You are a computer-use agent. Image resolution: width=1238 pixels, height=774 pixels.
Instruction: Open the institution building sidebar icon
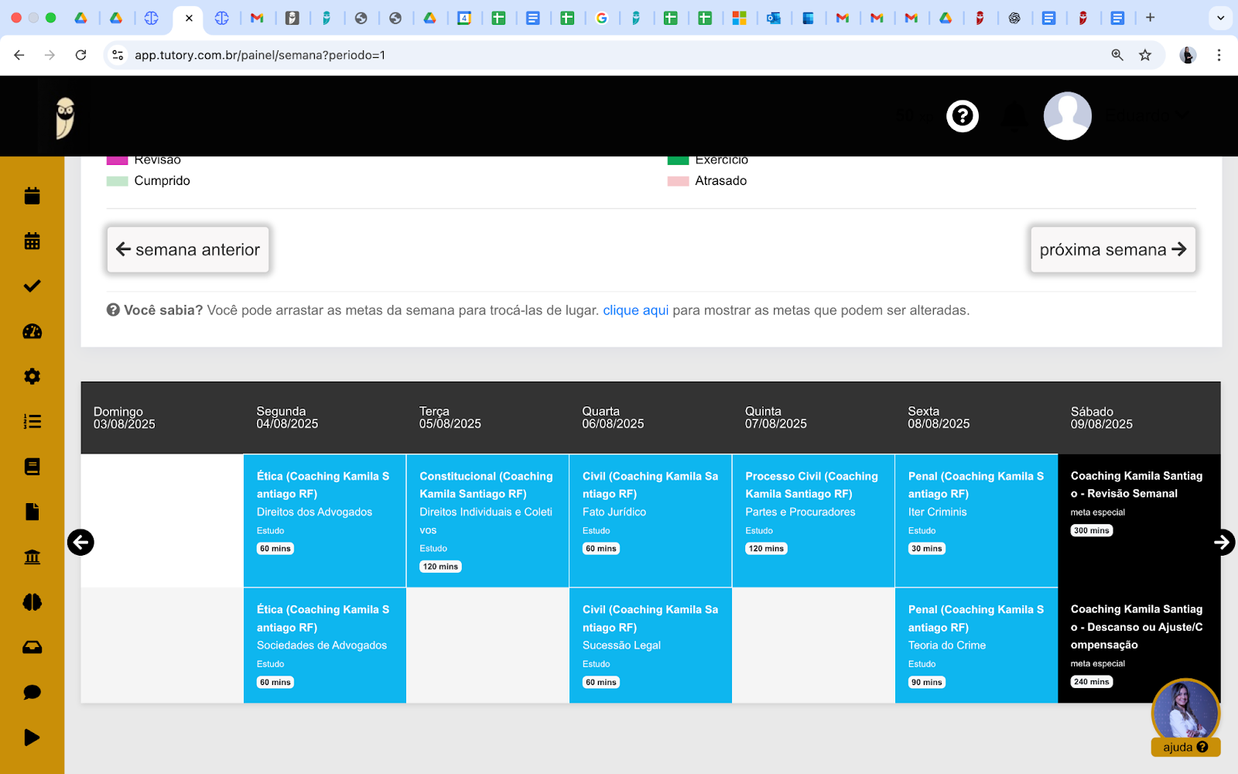tap(32, 557)
